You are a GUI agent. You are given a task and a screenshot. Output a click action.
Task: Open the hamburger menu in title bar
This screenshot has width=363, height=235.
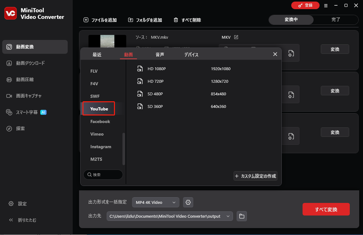[326, 5]
